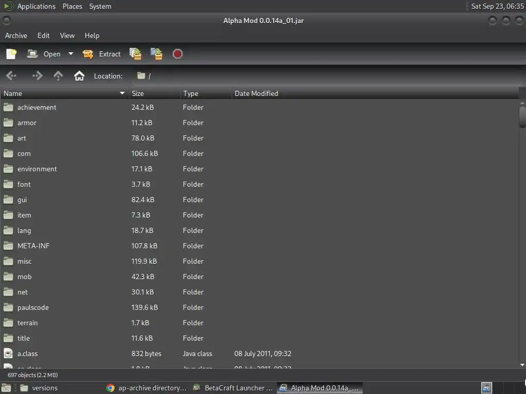Screen dimensions: 526x394
Task: Open the View menu
Action: point(67,35)
